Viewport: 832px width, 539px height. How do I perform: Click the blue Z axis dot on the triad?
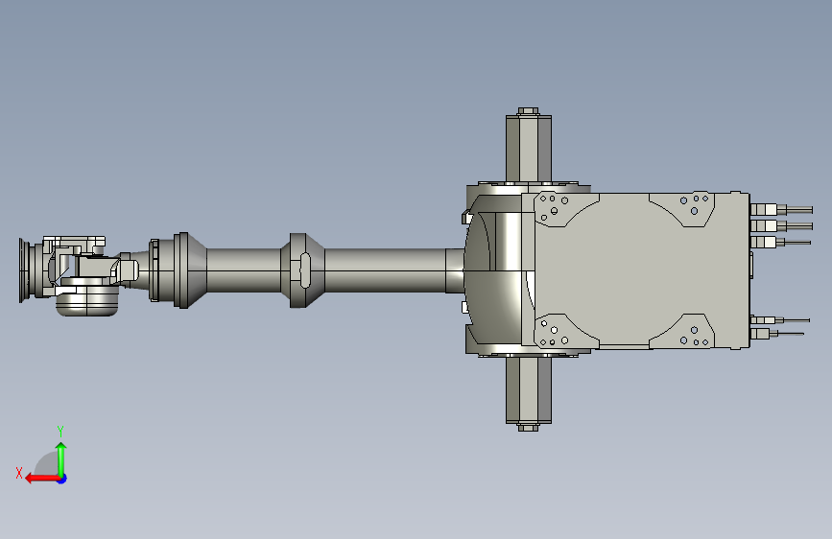[62, 479]
